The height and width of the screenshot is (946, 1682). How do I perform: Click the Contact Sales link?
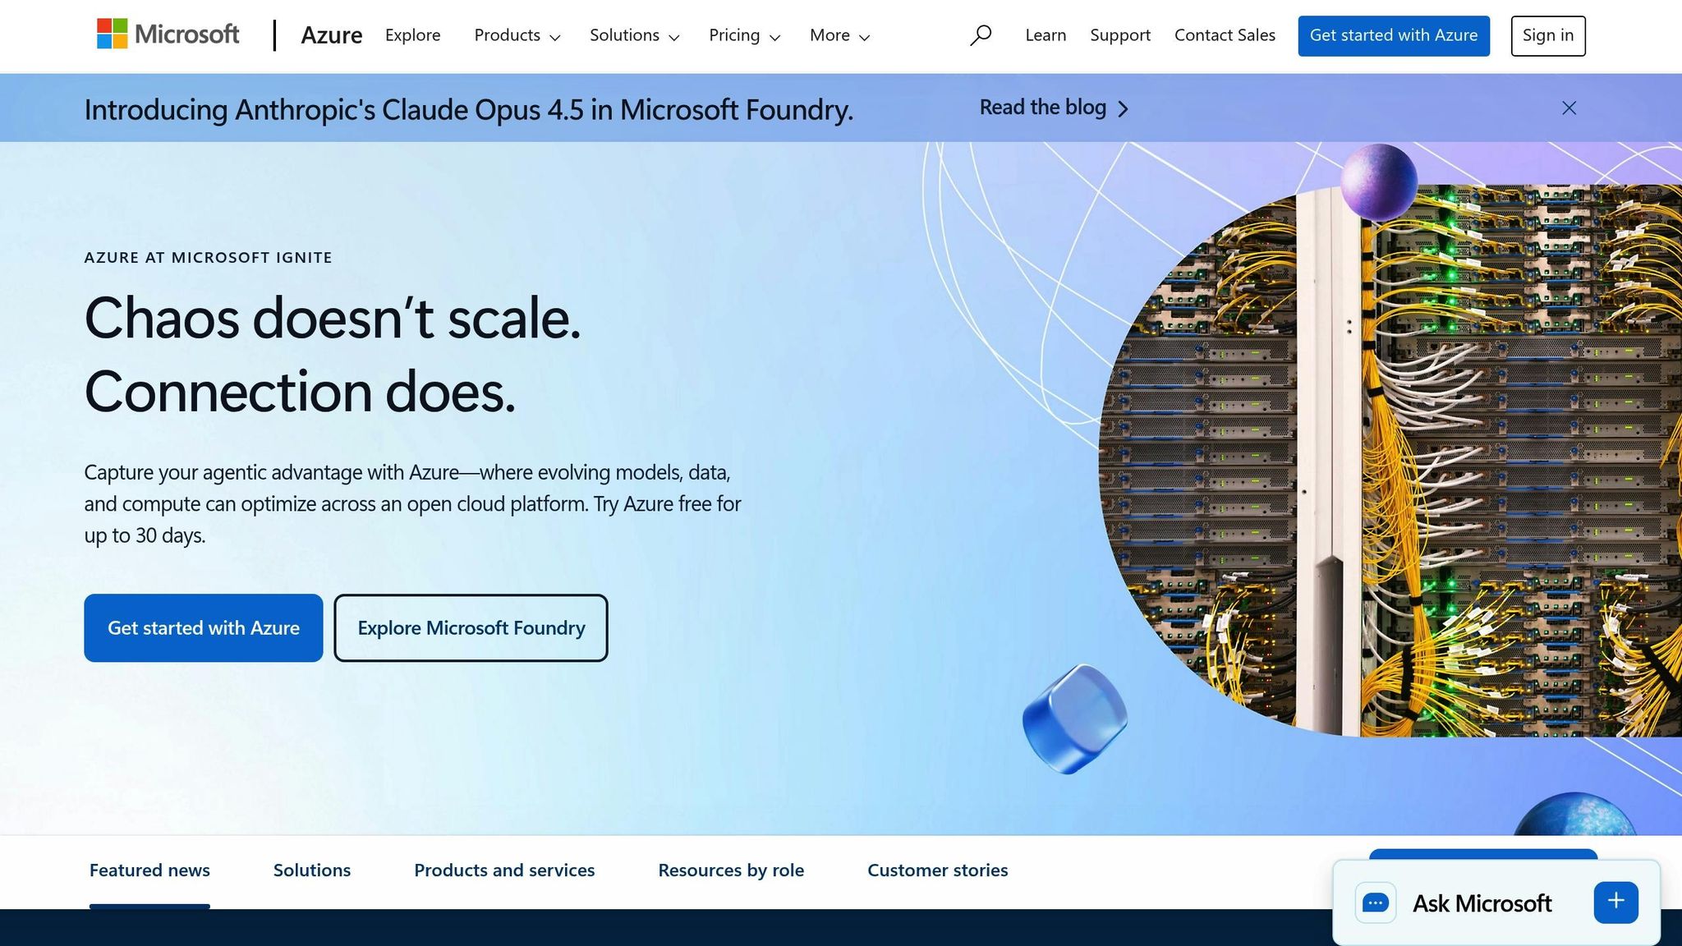1225,35
